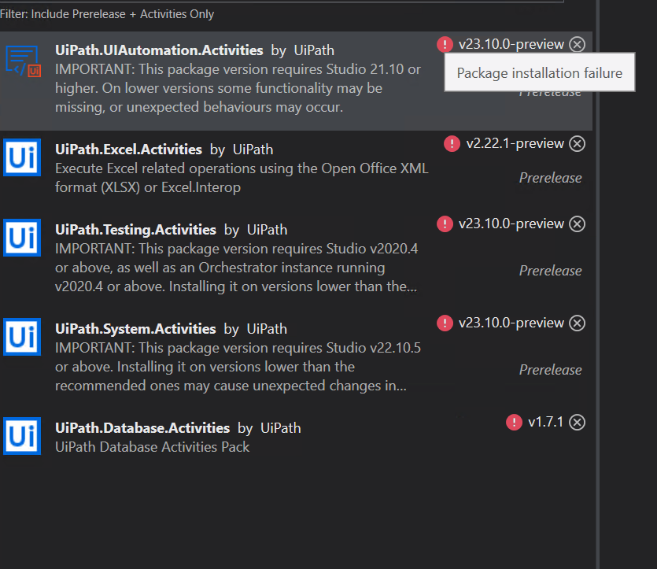Screen dimensions: 657x569
Task: Cancel installation of UiPath.UIAutomation.Activities
Action: click(x=578, y=44)
